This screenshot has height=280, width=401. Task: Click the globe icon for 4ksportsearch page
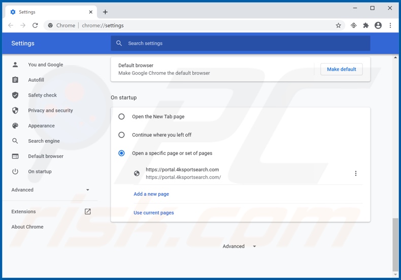tap(137, 173)
